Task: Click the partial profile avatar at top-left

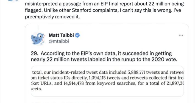Action: [x=13, y=1]
